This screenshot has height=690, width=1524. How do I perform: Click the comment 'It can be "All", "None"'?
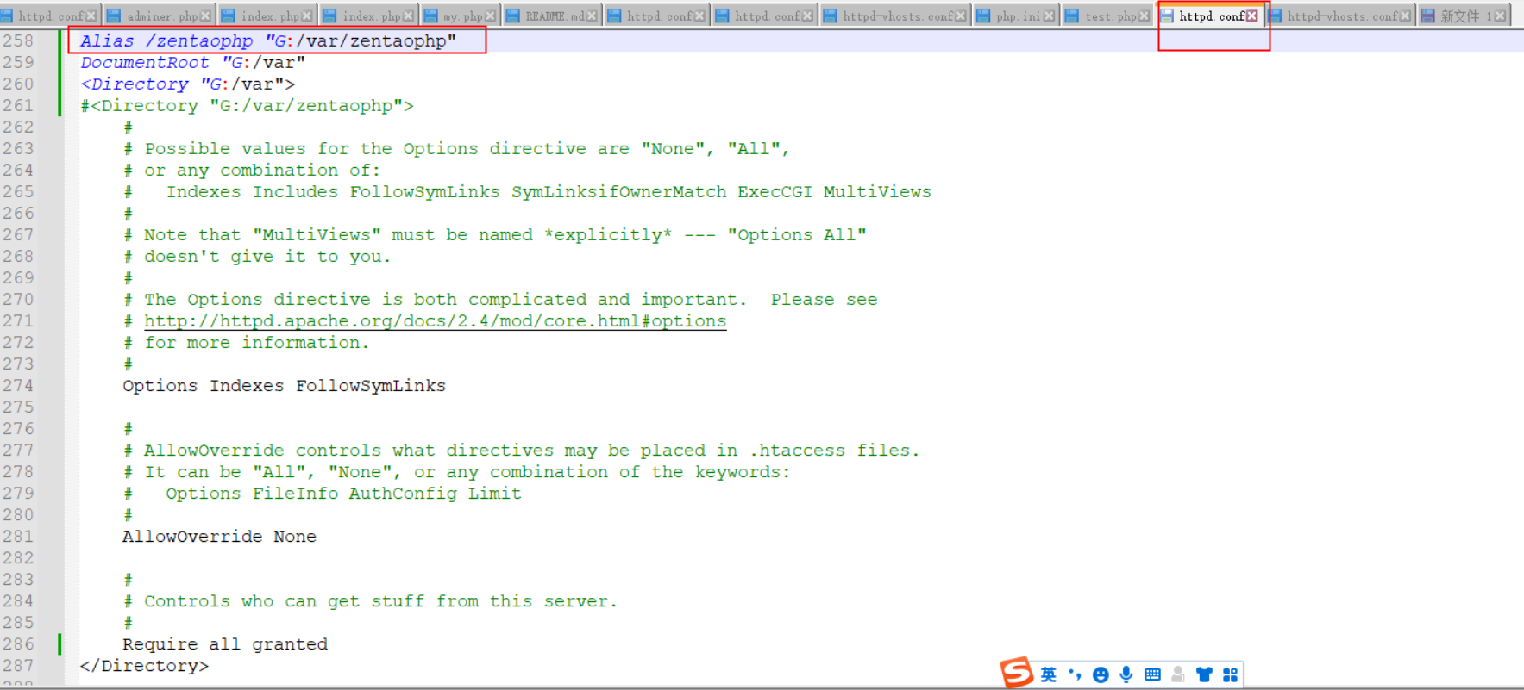point(456,472)
